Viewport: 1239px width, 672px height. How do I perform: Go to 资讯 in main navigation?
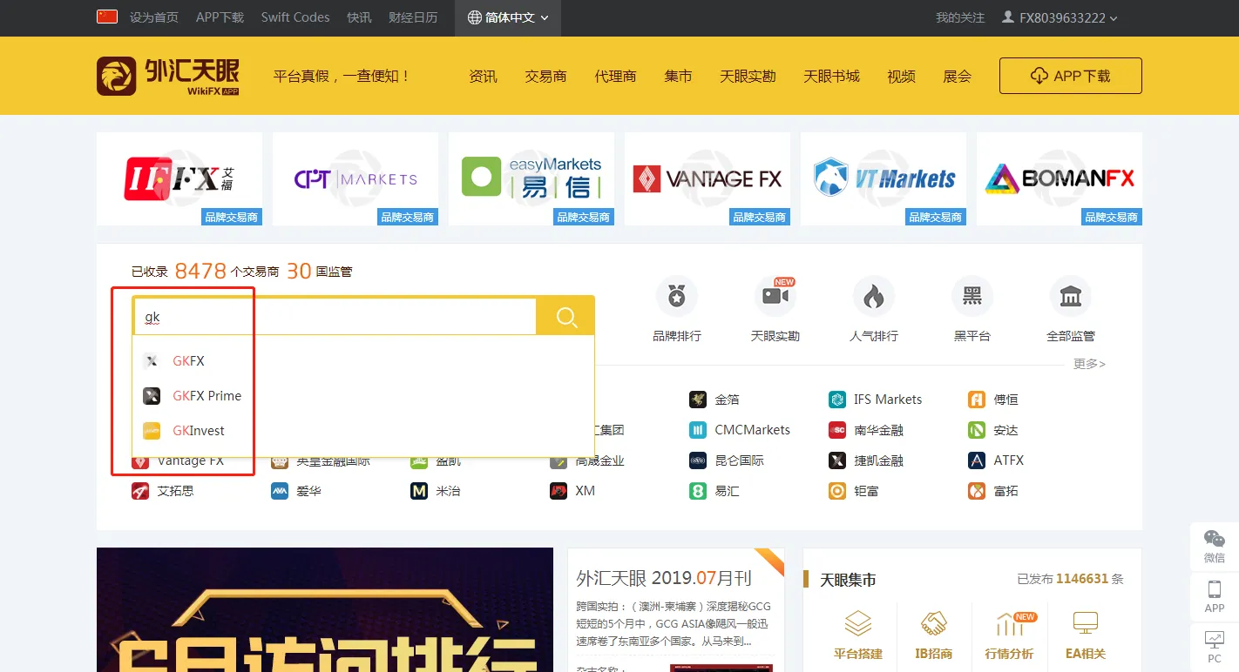coord(483,76)
